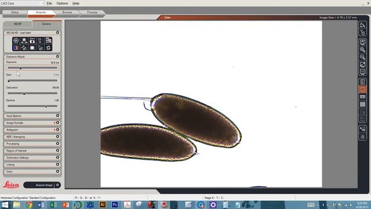Image resolution: width=371 pixels, height=209 pixels.
Task: Open Photoshop from the taskbar
Action: point(115,205)
